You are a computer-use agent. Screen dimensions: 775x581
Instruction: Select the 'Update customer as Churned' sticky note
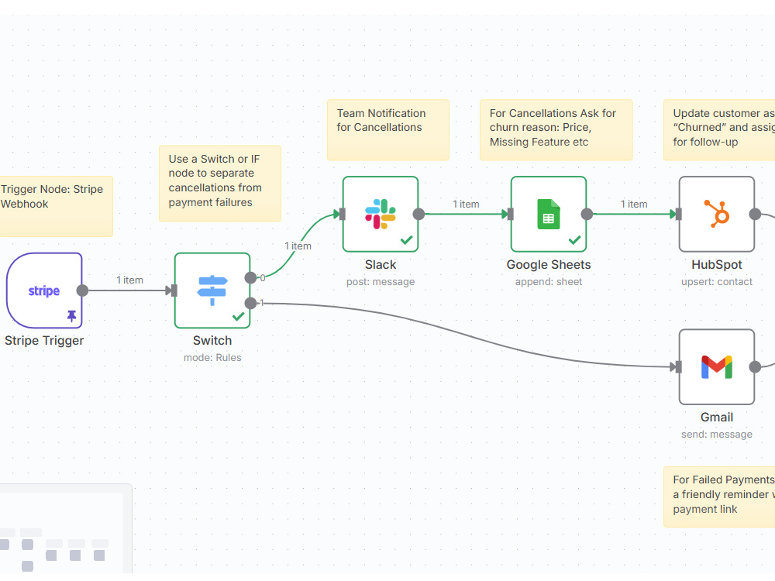(719, 130)
